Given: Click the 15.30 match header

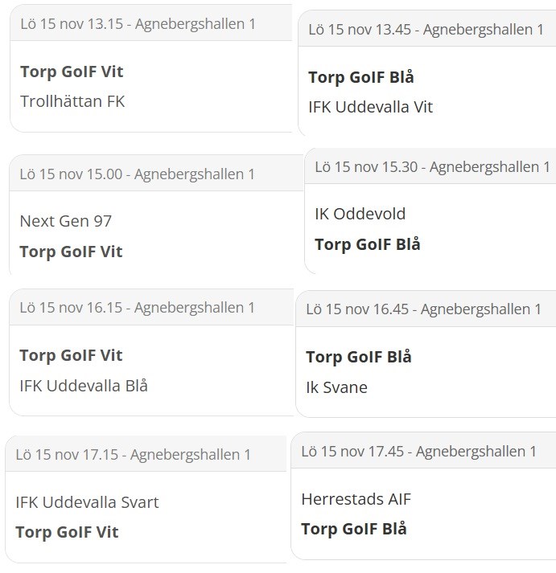Looking at the screenshot, I should coord(432,167).
